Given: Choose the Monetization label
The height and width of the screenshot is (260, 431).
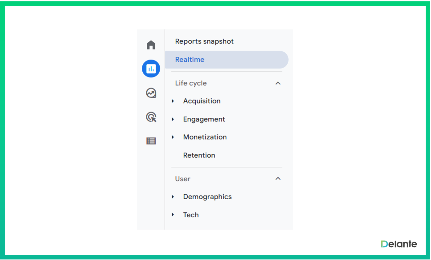Looking at the screenshot, I should click(205, 137).
